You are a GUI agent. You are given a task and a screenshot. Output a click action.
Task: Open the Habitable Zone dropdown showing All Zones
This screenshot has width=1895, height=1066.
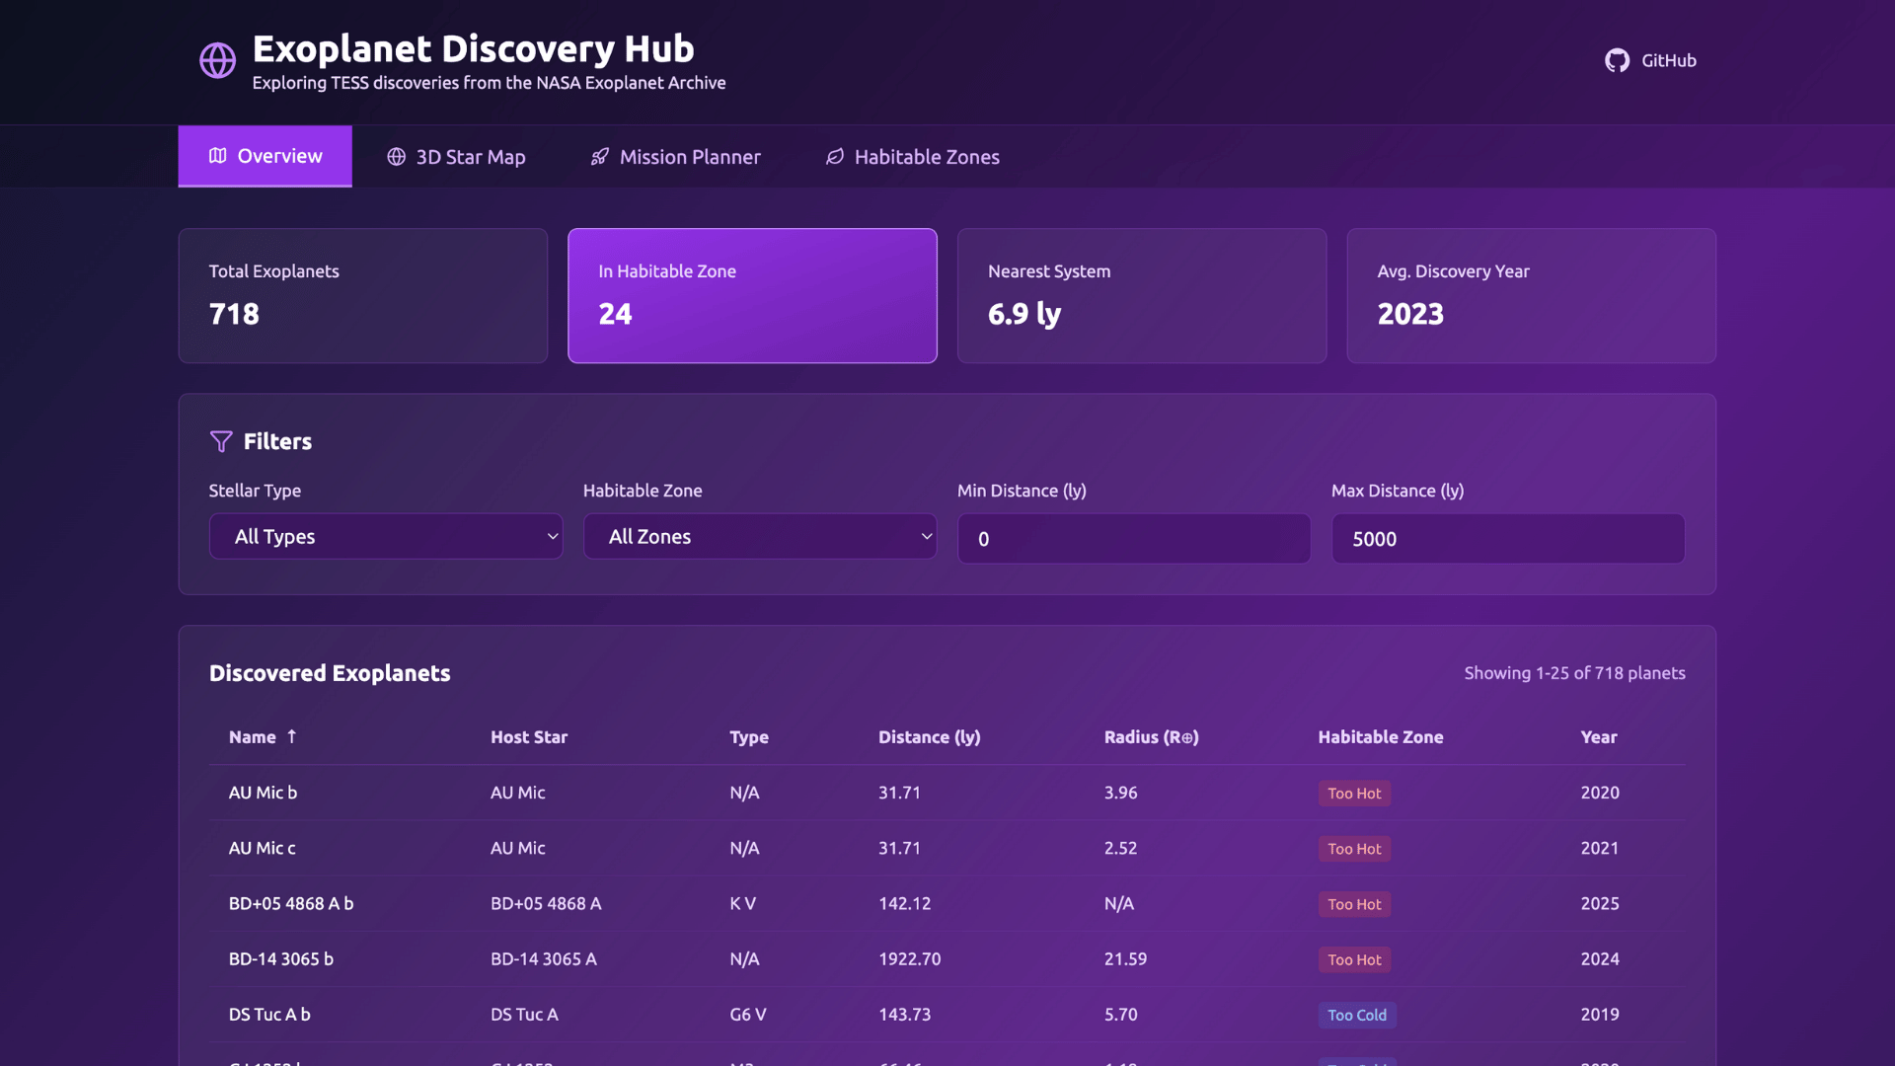(x=760, y=536)
